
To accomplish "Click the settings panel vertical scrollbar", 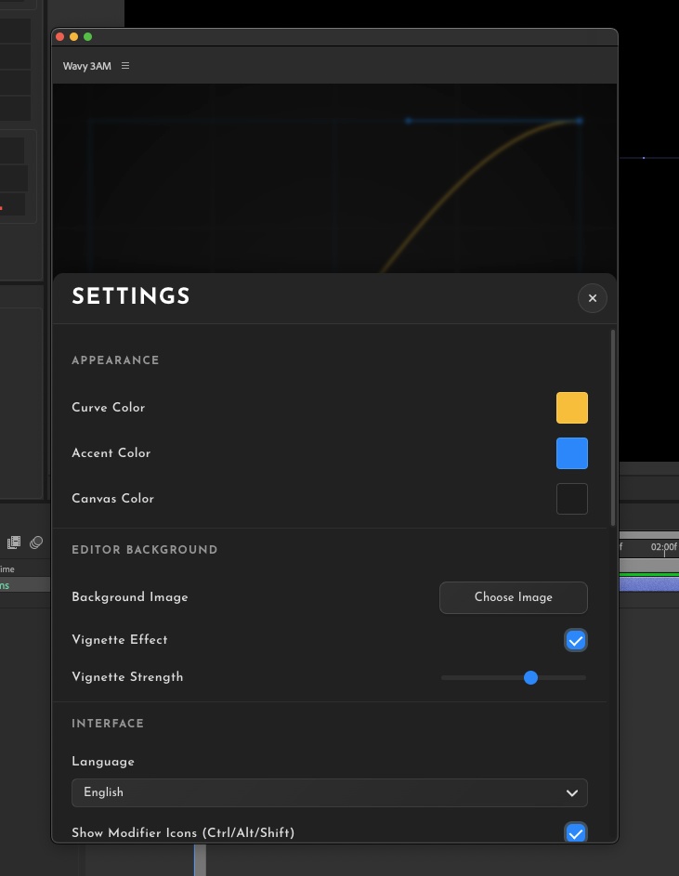I will tap(612, 427).
